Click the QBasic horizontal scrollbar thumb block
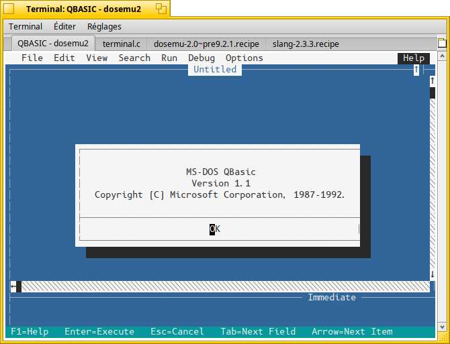 [x=19, y=286]
